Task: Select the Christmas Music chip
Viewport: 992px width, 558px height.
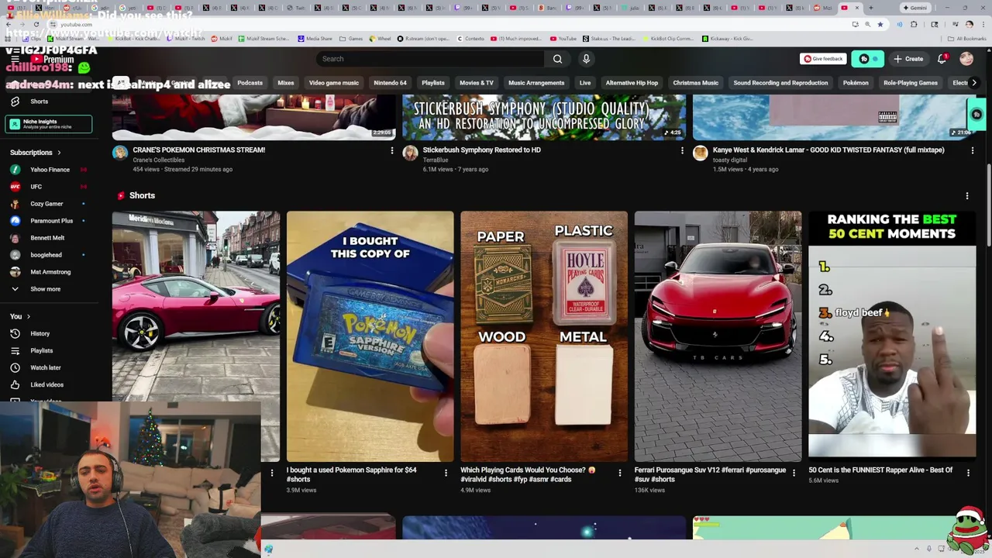Action: (x=696, y=83)
